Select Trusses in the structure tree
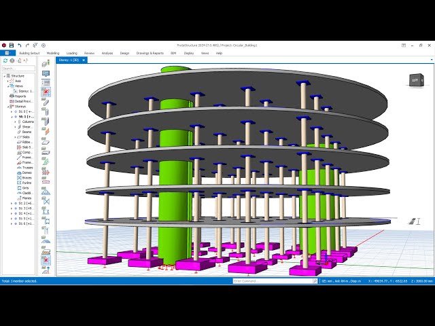 click(27, 168)
